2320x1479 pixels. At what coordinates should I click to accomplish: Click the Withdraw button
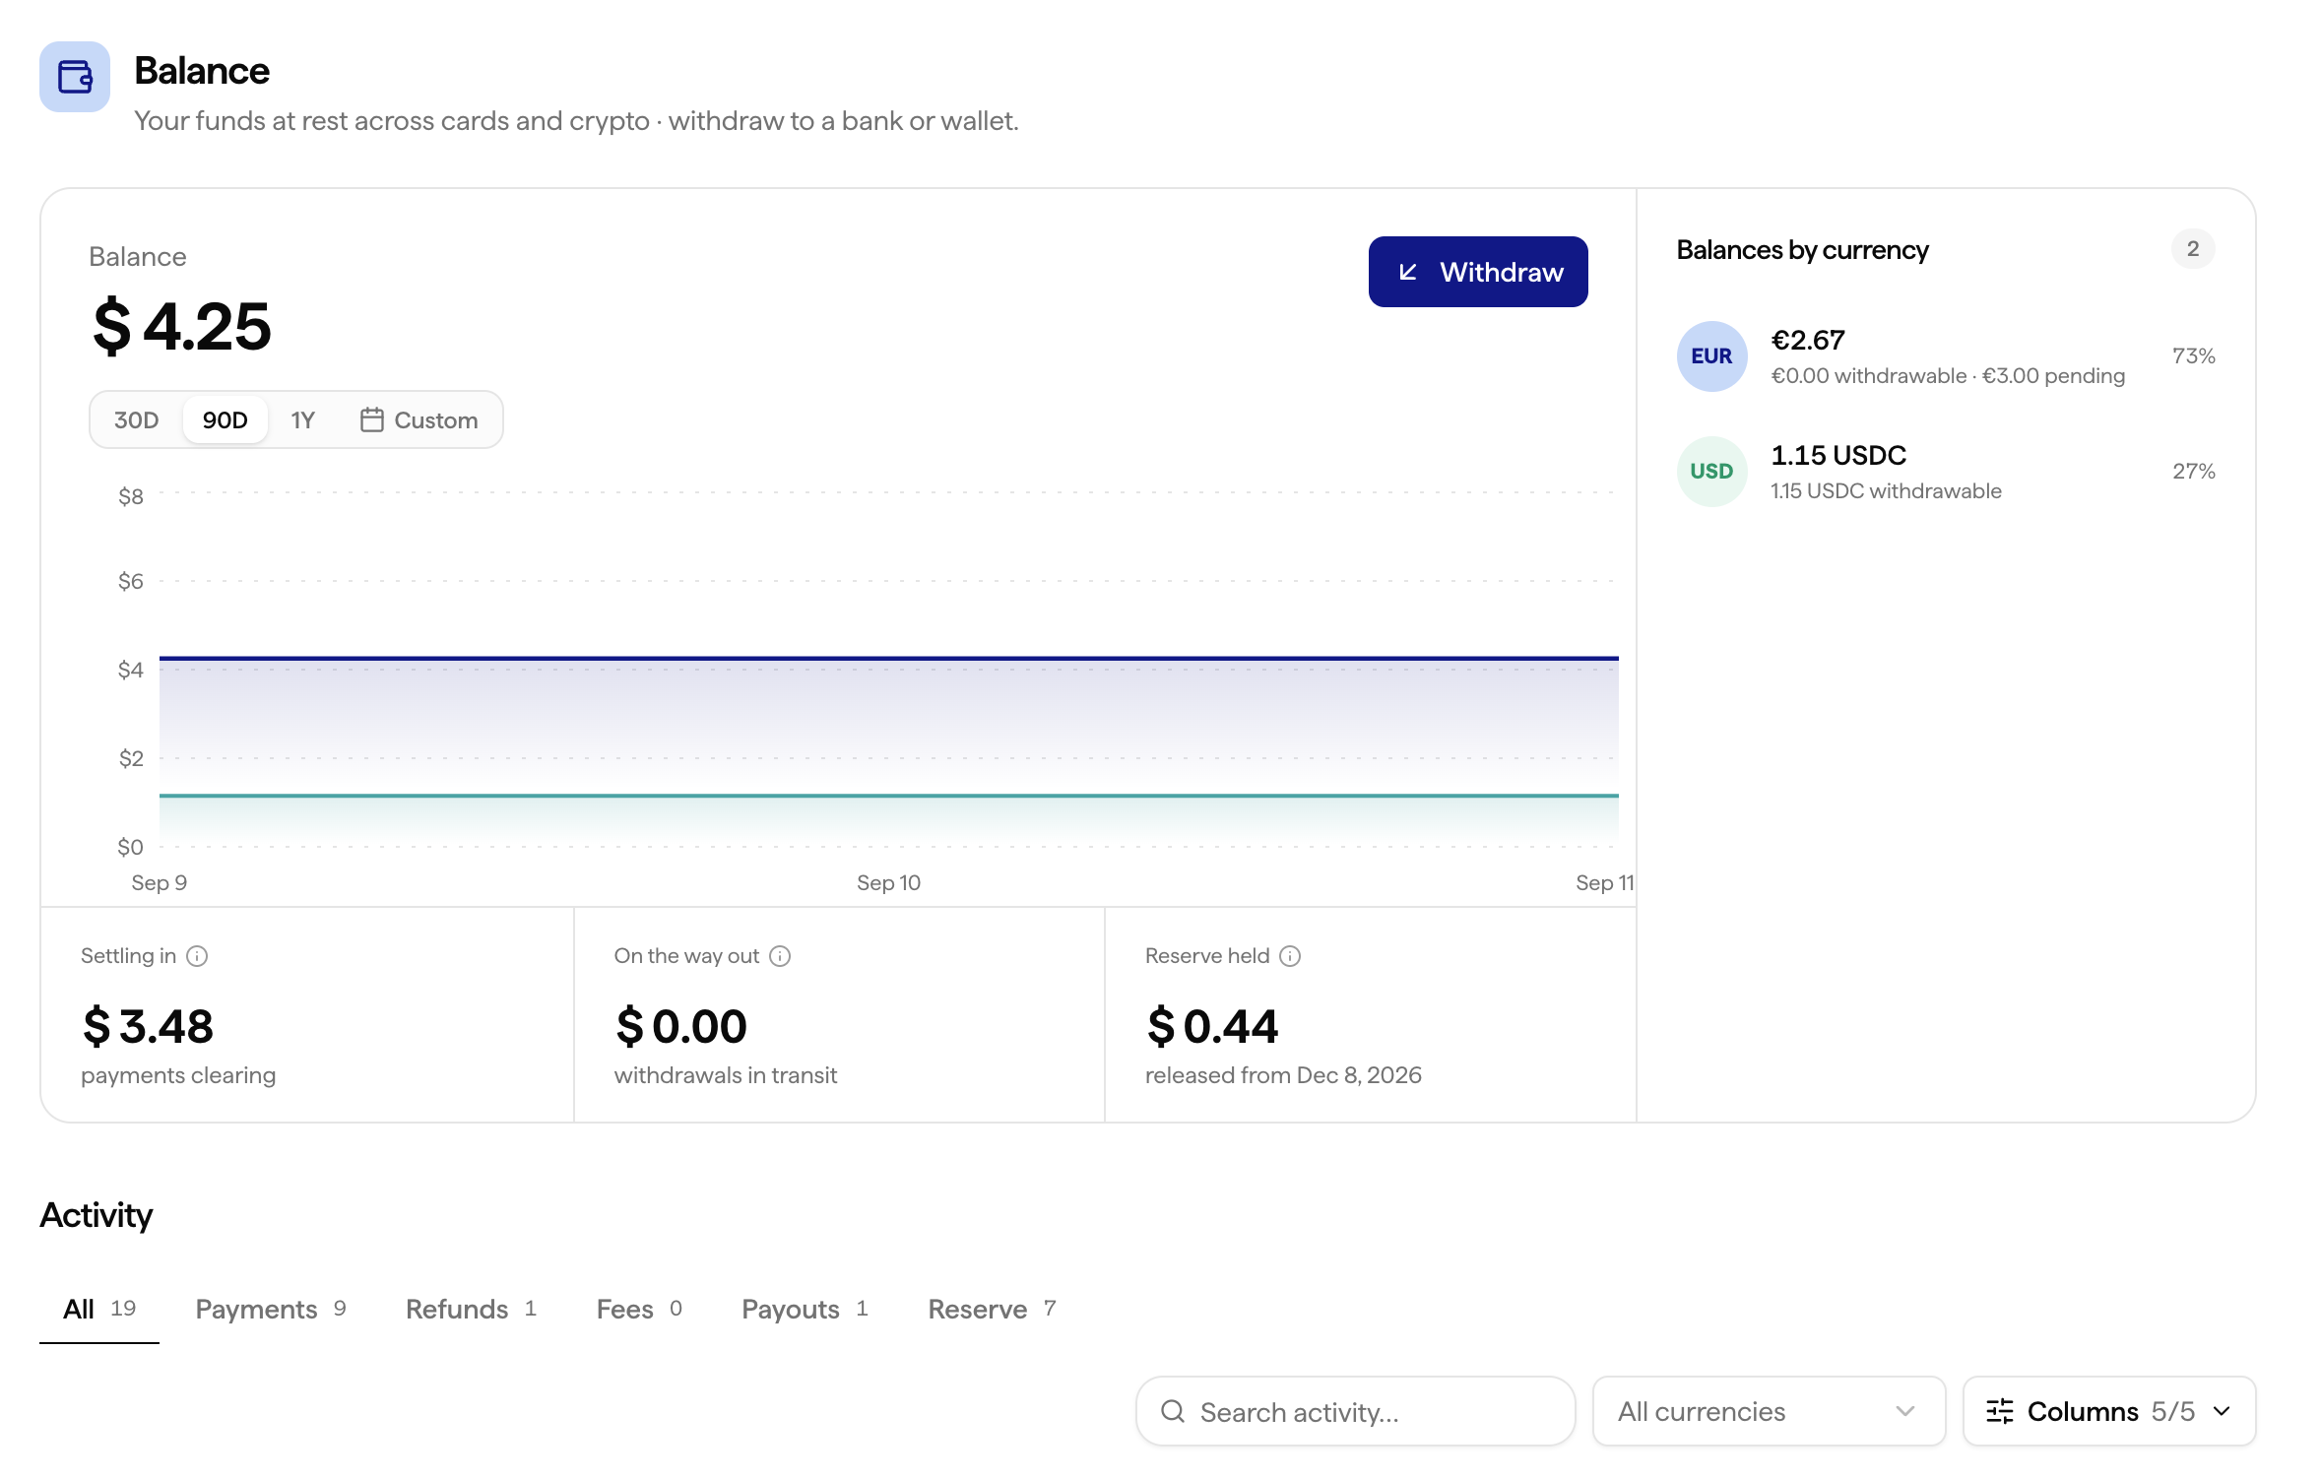1477,272
